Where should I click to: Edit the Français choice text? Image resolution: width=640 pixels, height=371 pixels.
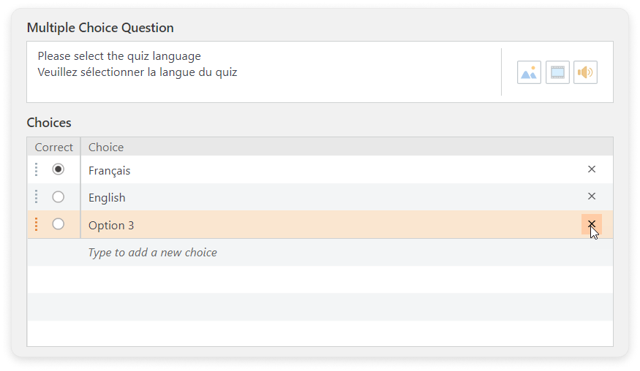[x=110, y=170]
